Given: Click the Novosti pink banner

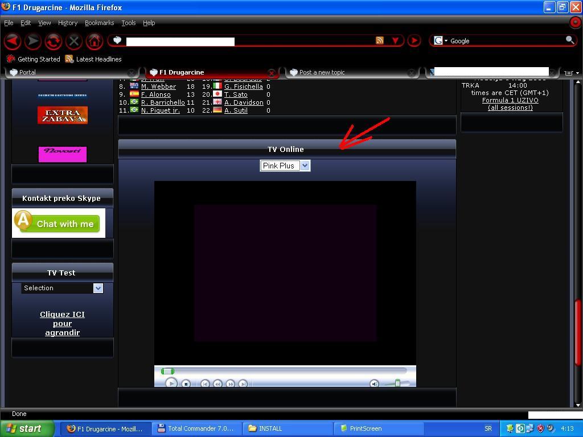Looking at the screenshot, I should 63,154.
